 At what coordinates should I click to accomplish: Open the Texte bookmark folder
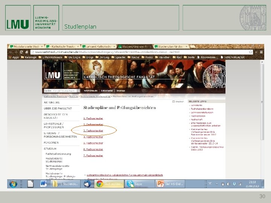click(189, 57)
